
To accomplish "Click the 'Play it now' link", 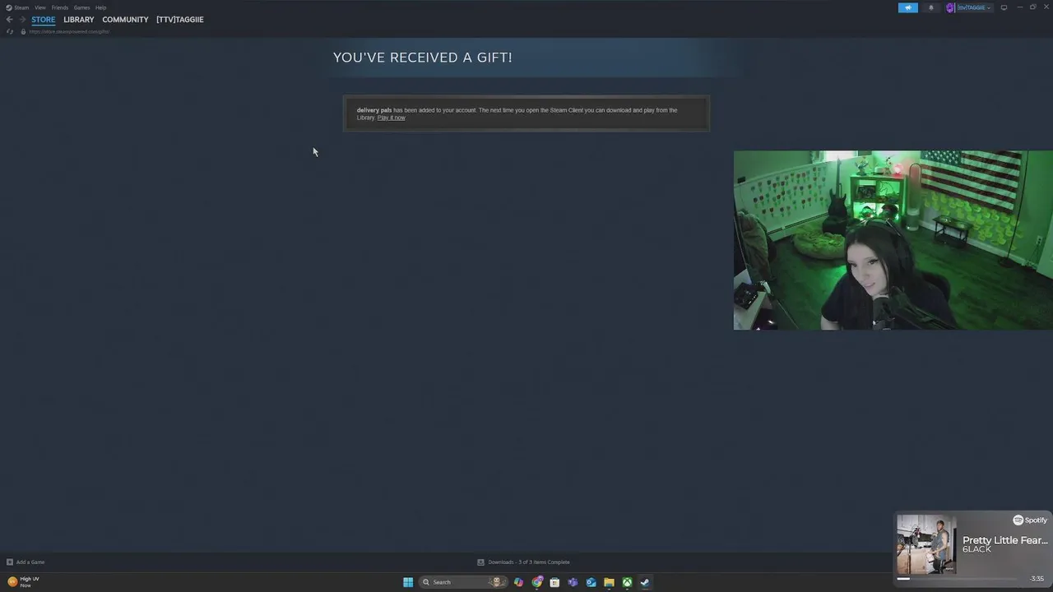I will [x=391, y=118].
